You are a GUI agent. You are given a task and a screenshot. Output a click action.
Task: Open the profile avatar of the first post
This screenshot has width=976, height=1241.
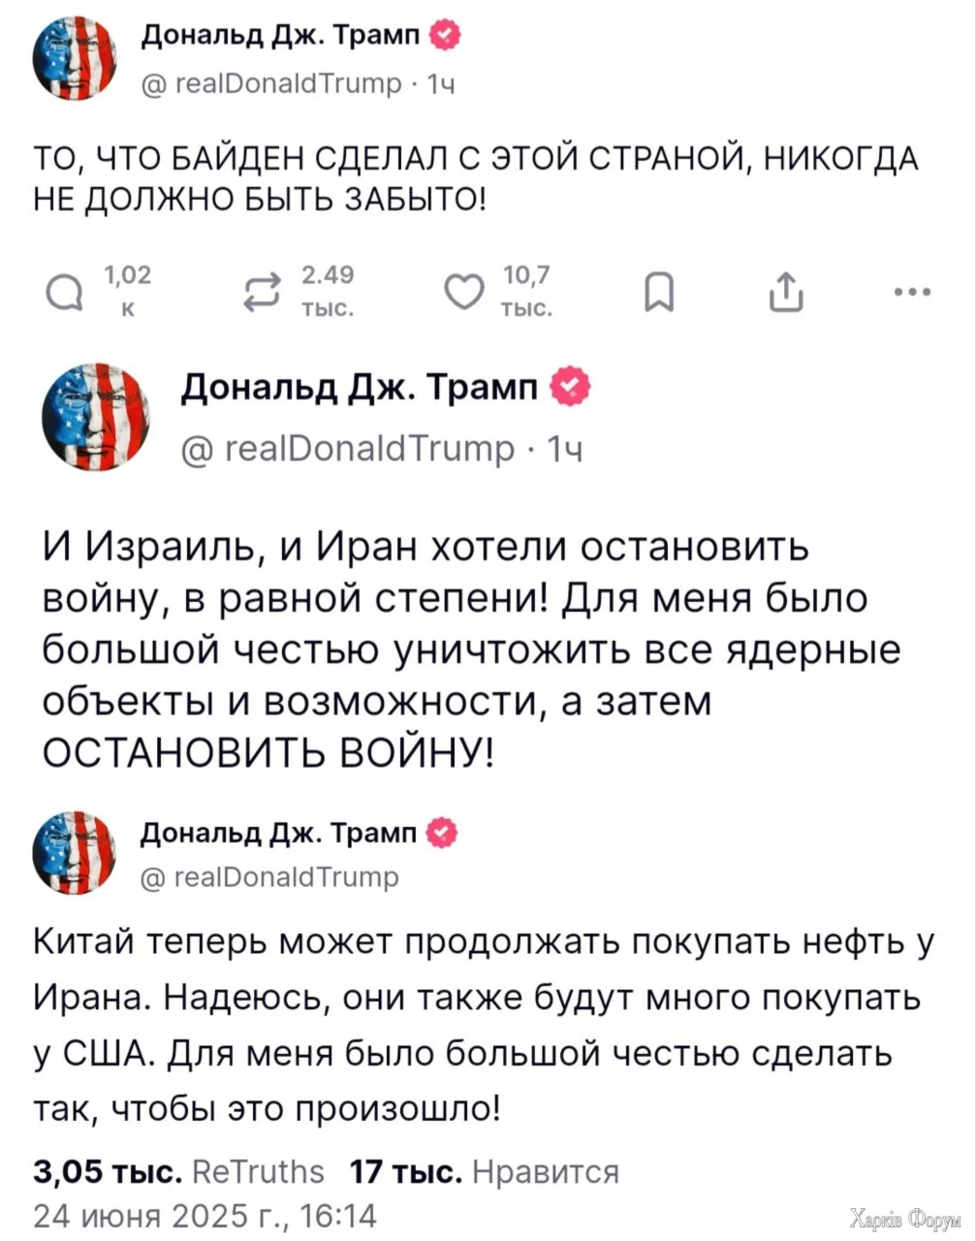(x=76, y=57)
